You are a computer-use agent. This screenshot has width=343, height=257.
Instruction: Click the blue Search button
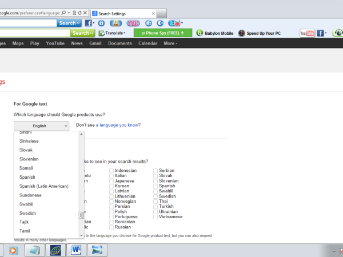pos(69,23)
